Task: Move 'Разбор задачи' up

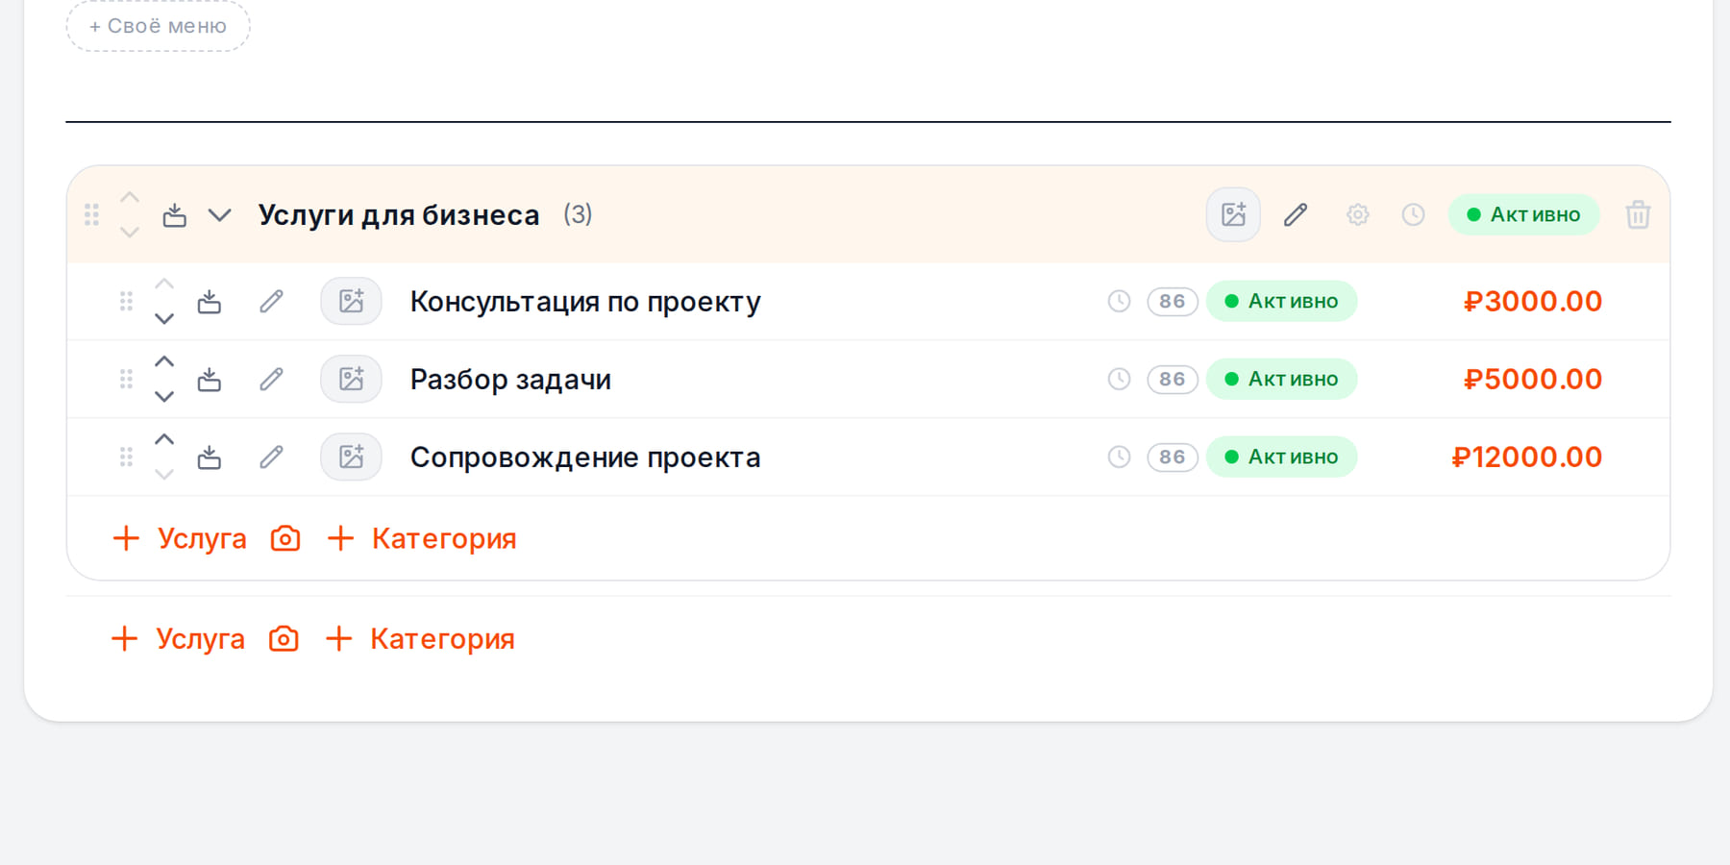Action: pos(164,361)
